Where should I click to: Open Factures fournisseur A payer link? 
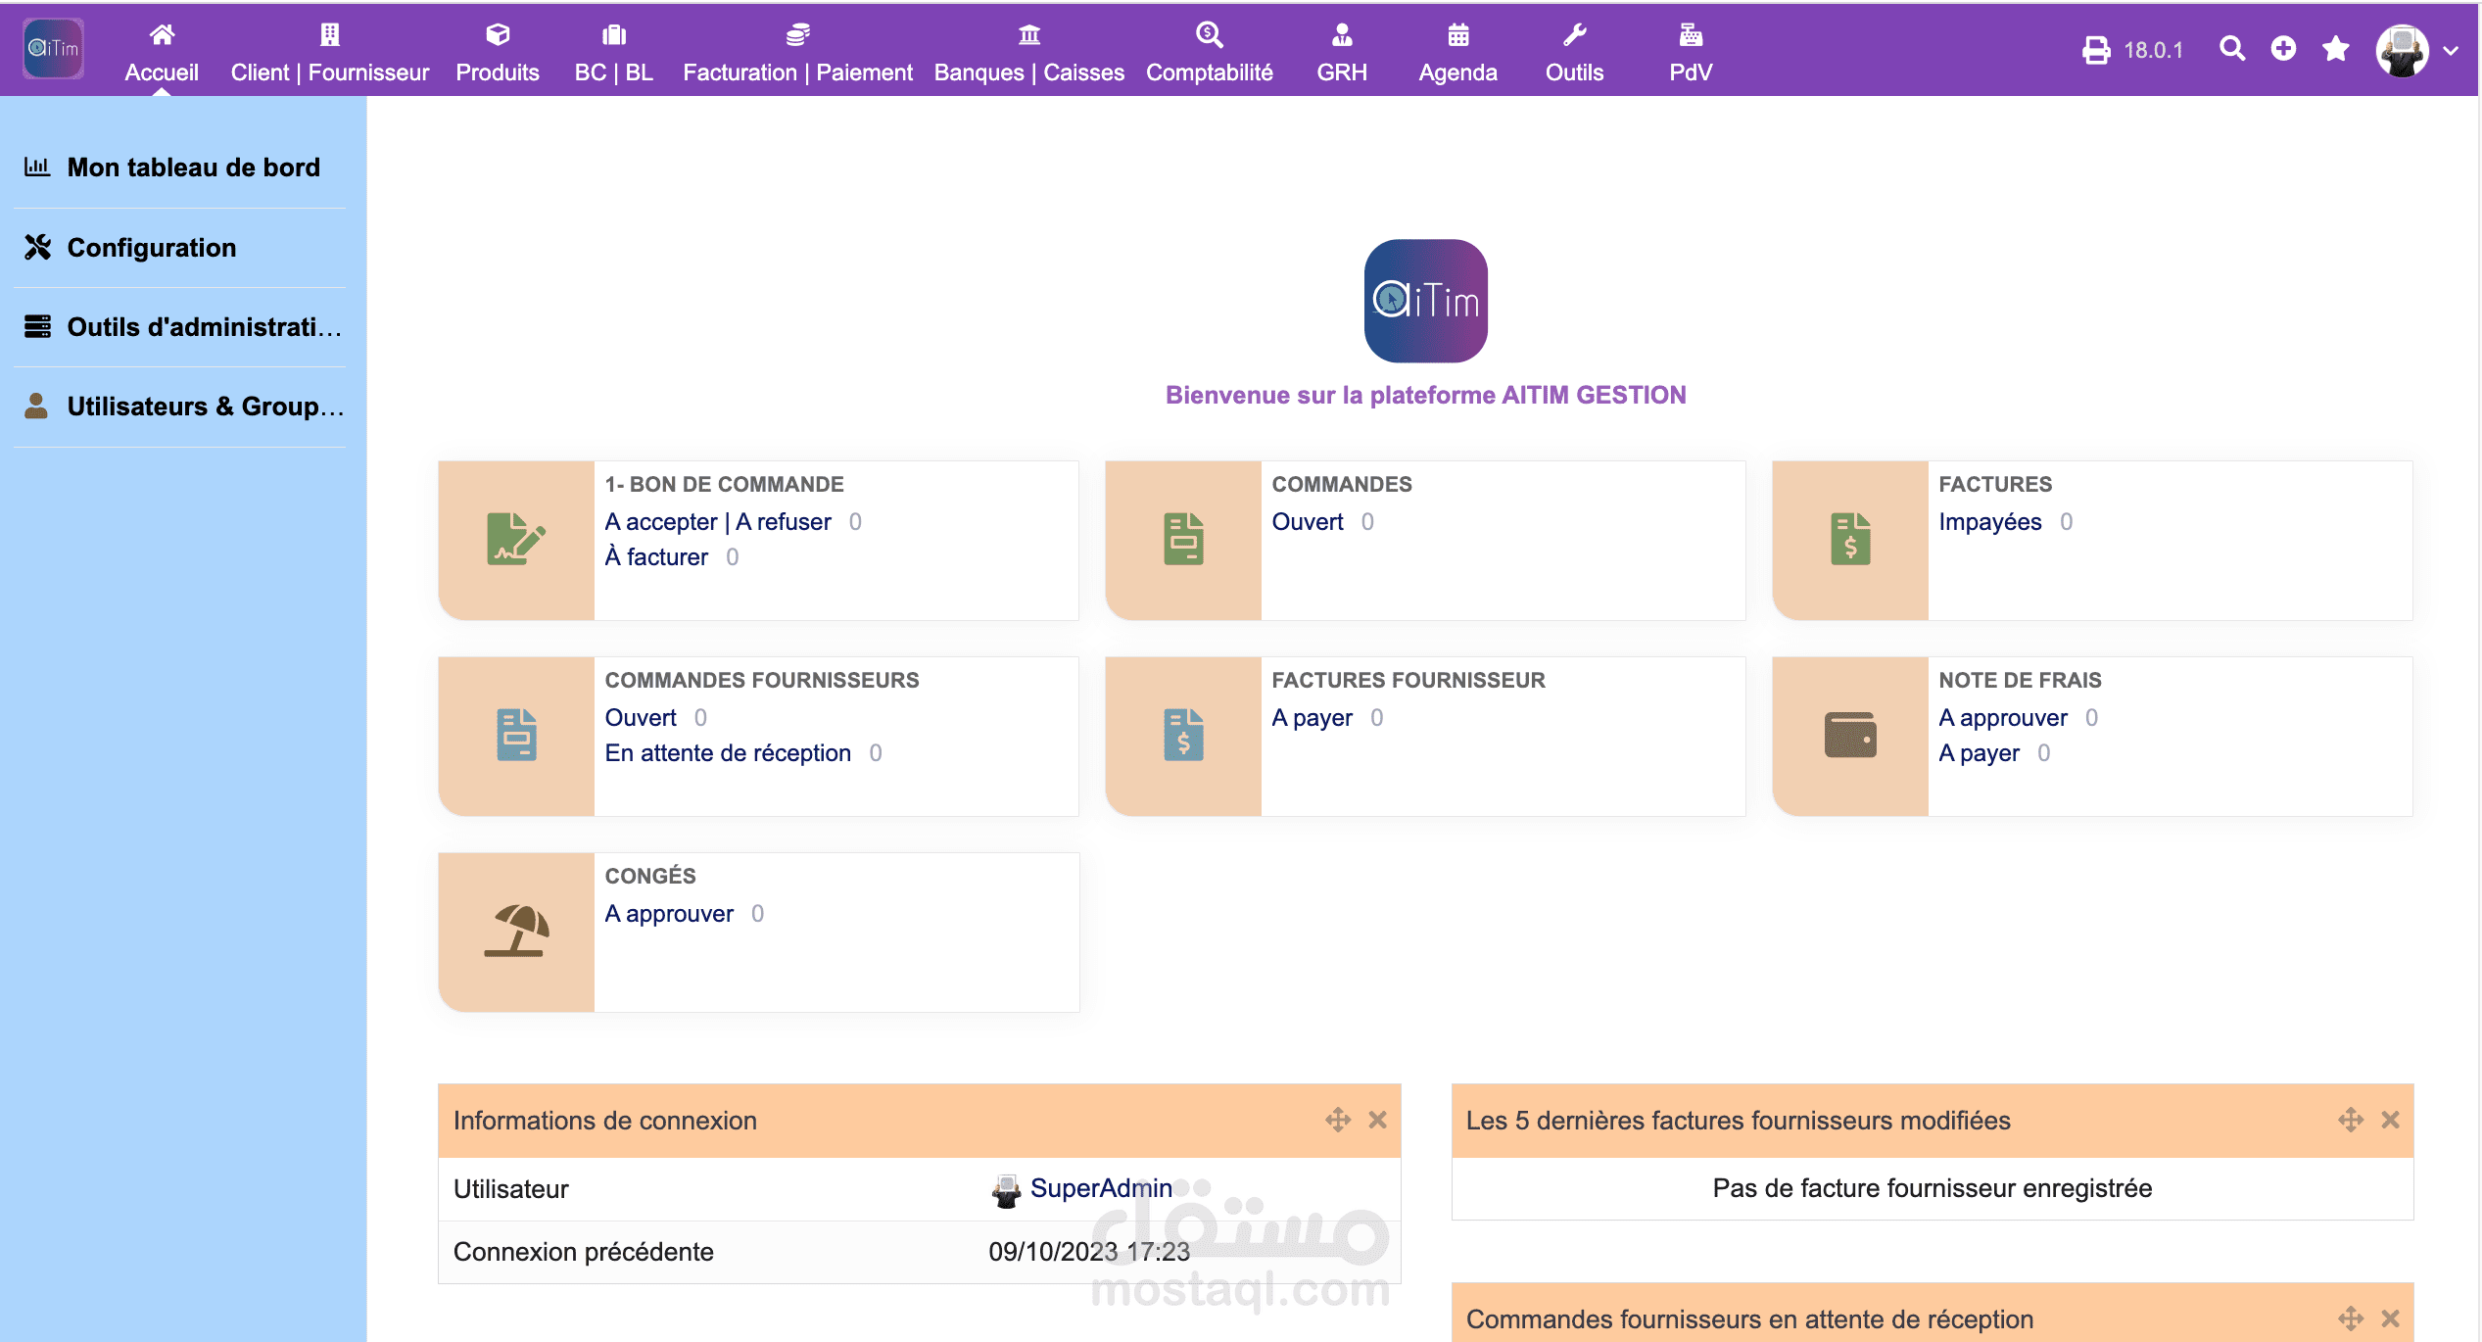(1312, 718)
